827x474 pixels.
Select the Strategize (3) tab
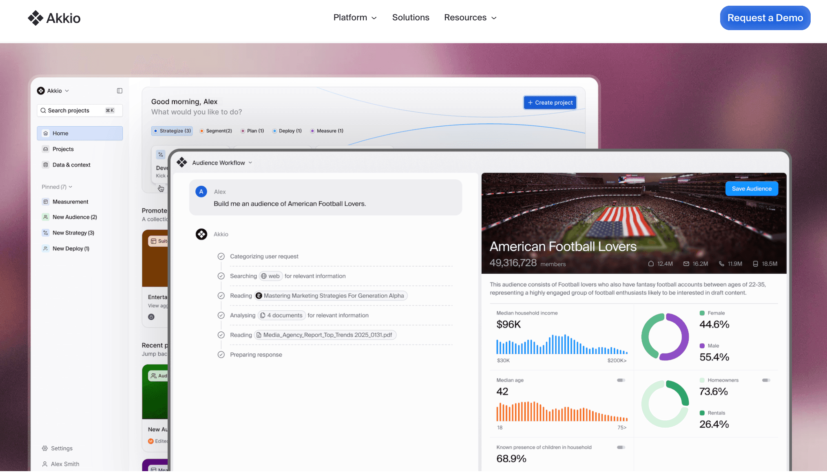(x=172, y=131)
